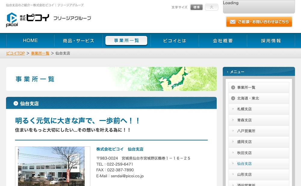Click slogan 明るく元気に大きな声で、一歩前へ！！
Screen dimensions: 301x186
pos(77,121)
